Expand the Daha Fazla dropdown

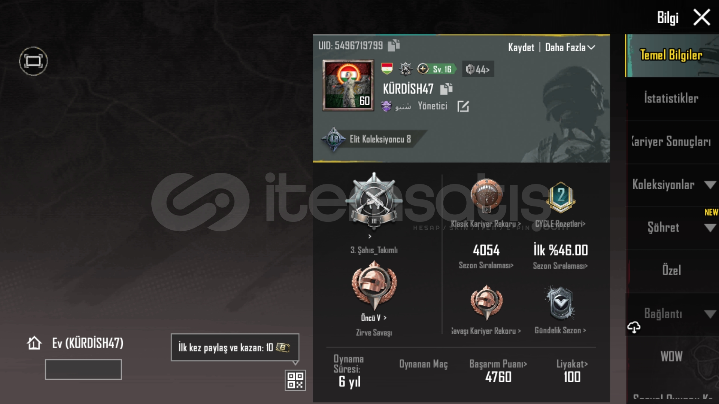pos(570,48)
